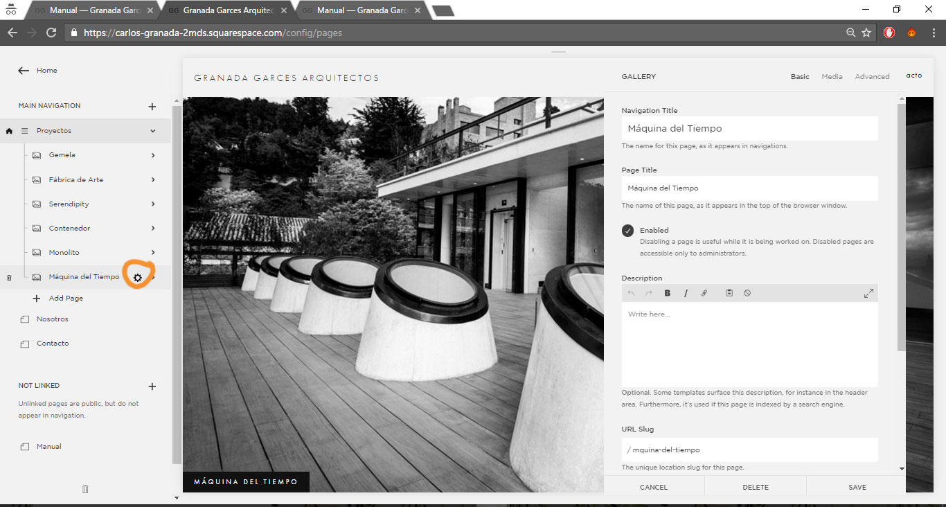
Task: Open Gemela page via its chevron
Action: click(153, 156)
